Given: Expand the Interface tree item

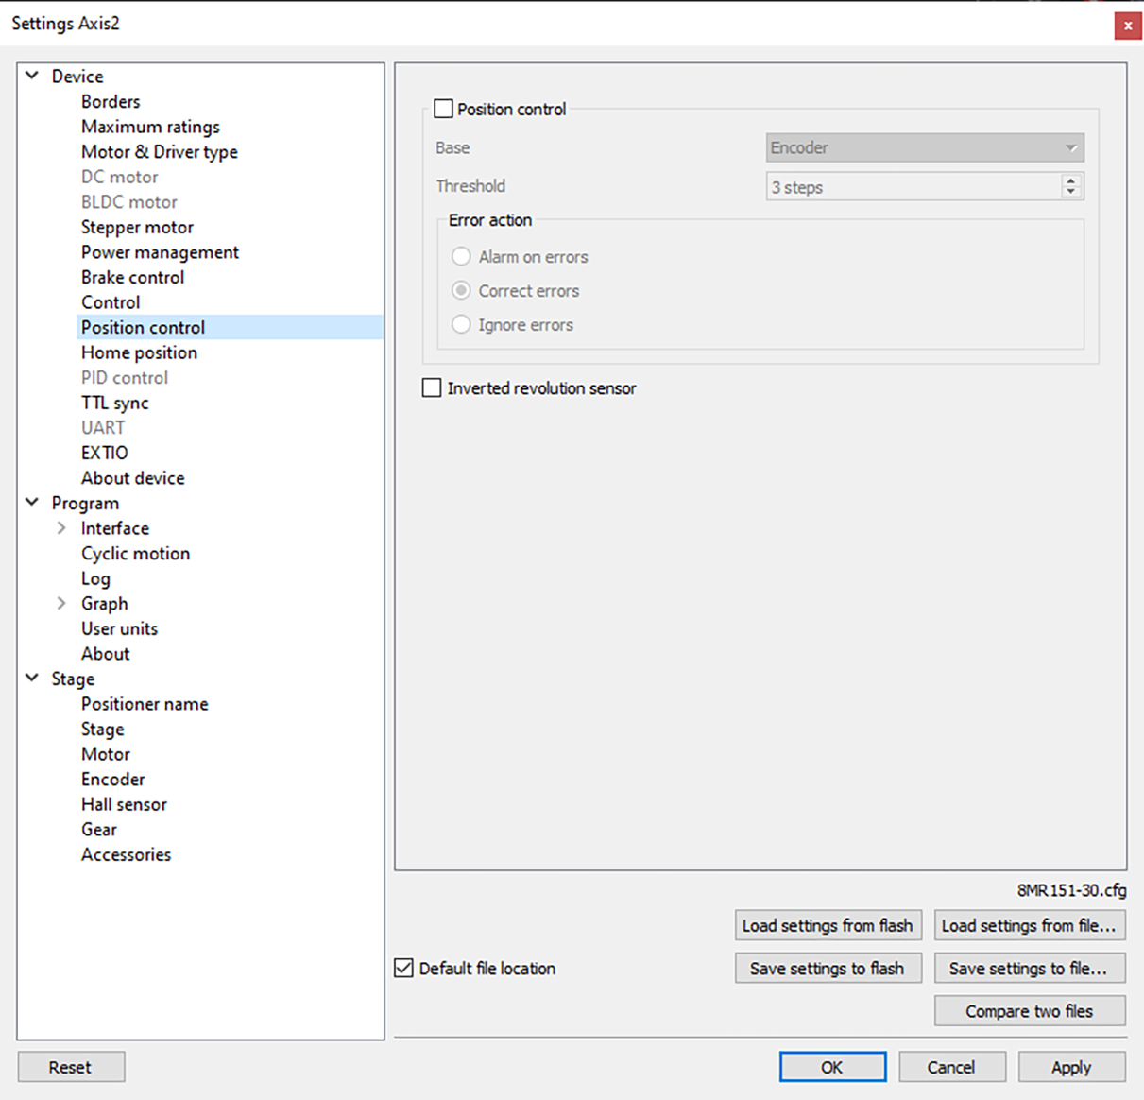Looking at the screenshot, I should [60, 527].
